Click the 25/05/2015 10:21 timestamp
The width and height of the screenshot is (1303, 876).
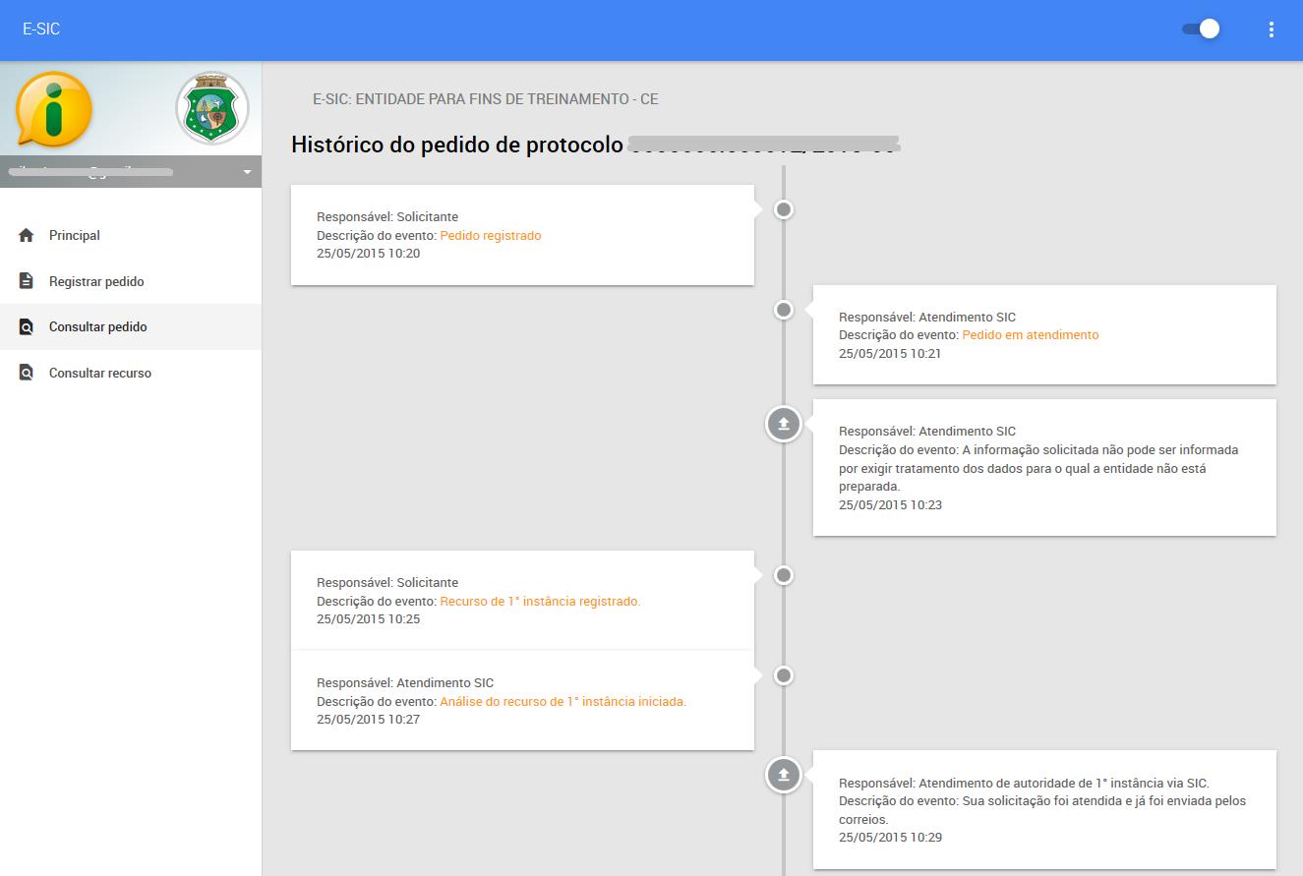[x=890, y=354]
